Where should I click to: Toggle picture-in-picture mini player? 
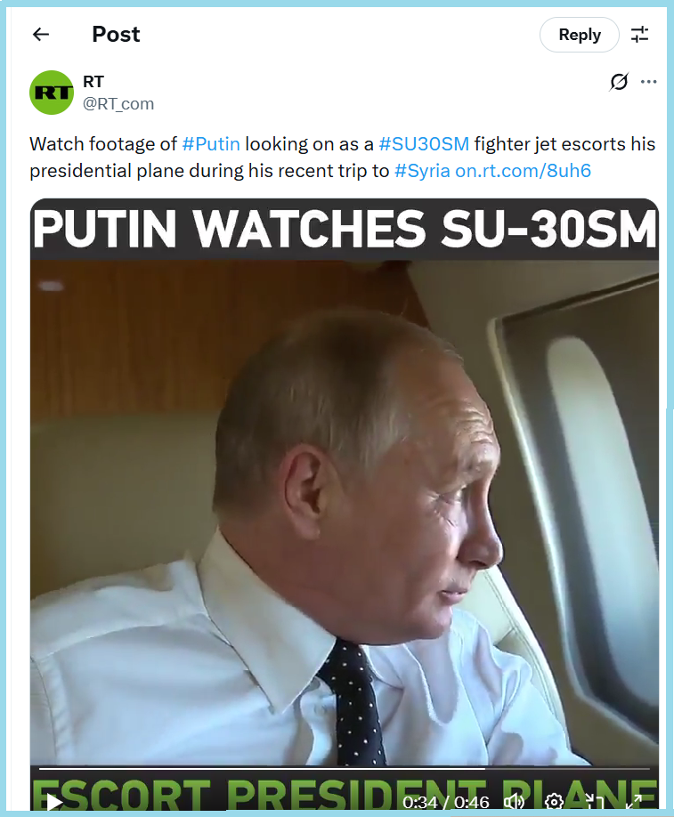coord(594,802)
